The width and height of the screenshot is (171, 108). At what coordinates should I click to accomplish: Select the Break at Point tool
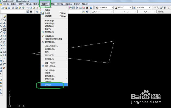(x=4, y=52)
